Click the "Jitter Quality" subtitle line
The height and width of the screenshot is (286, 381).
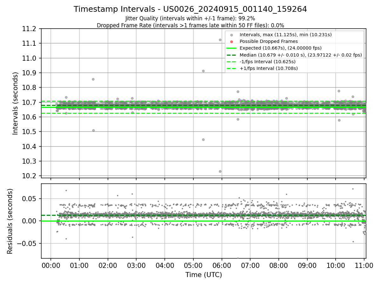click(x=190, y=19)
